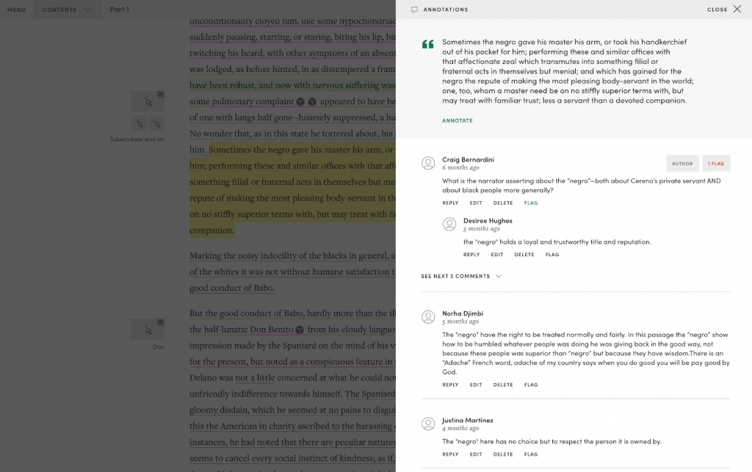Image resolution: width=752 pixels, height=472 pixels.
Task: Flag Desiree Hughes's comment
Action: pos(552,255)
